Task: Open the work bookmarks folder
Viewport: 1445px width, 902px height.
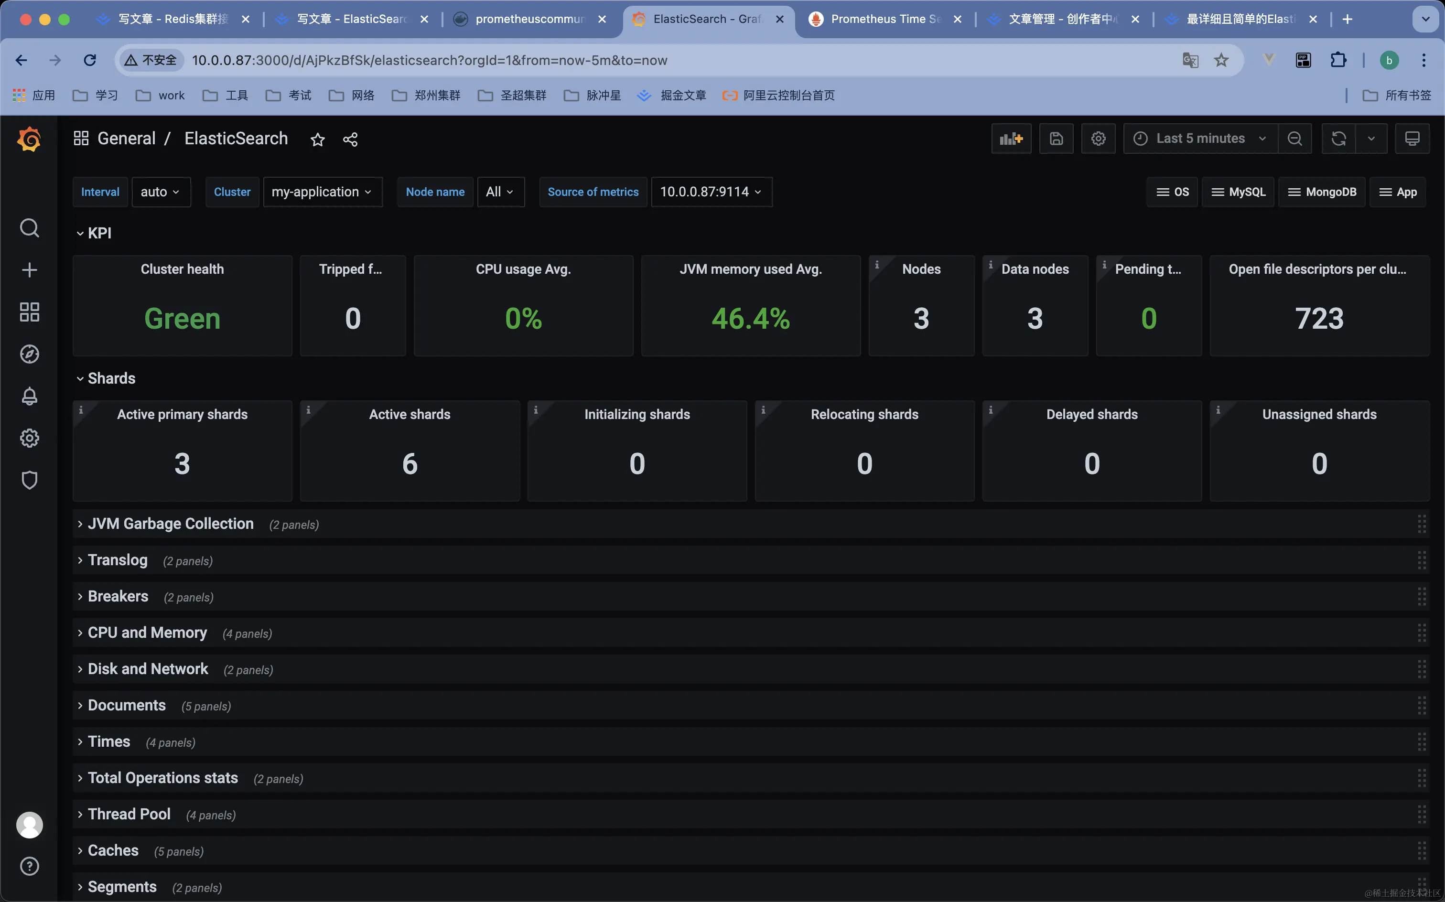Action: pos(160,96)
